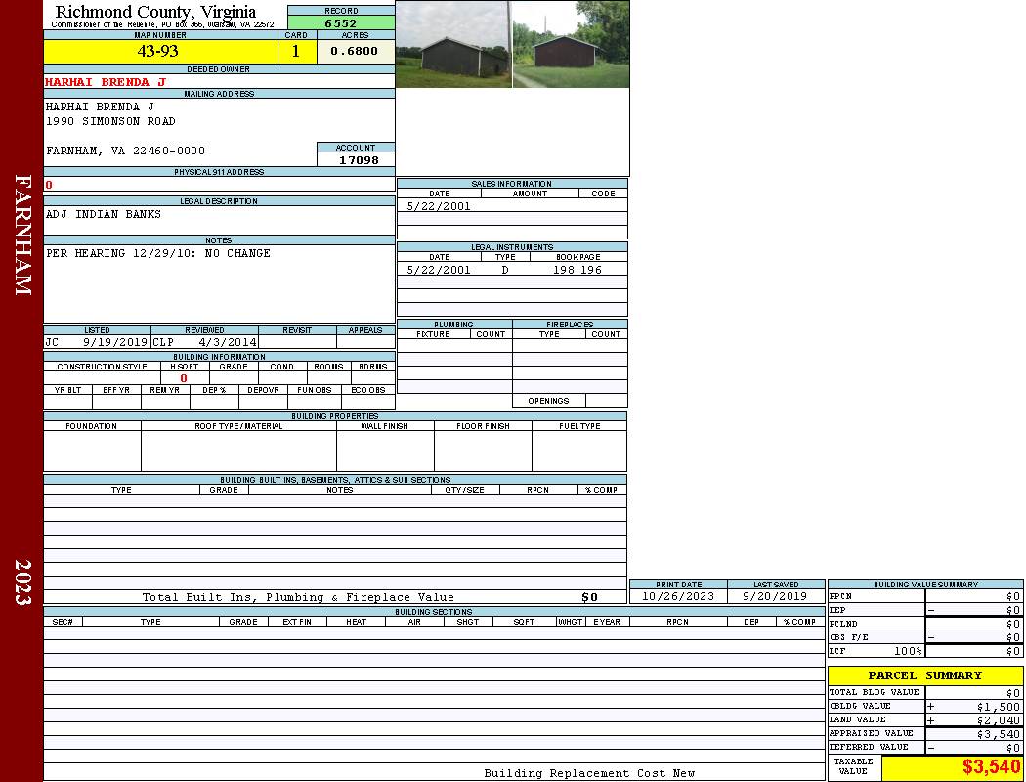Click LAND VALUE amount $2,040
Screen dimensions: 1026x782
tap(999, 720)
